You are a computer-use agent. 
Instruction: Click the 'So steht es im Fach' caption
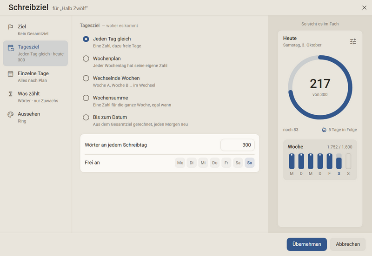point(320,24)
